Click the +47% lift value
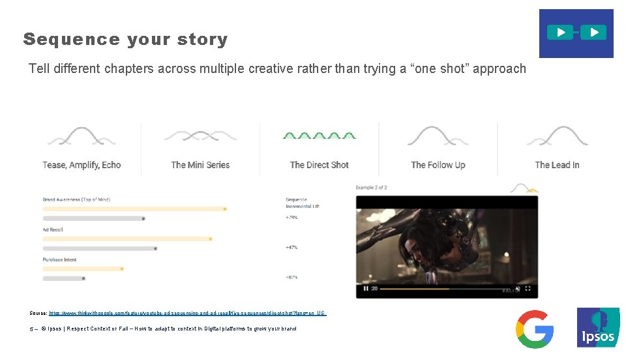This screenshot has width=626, height=352. tap(291, 248)
